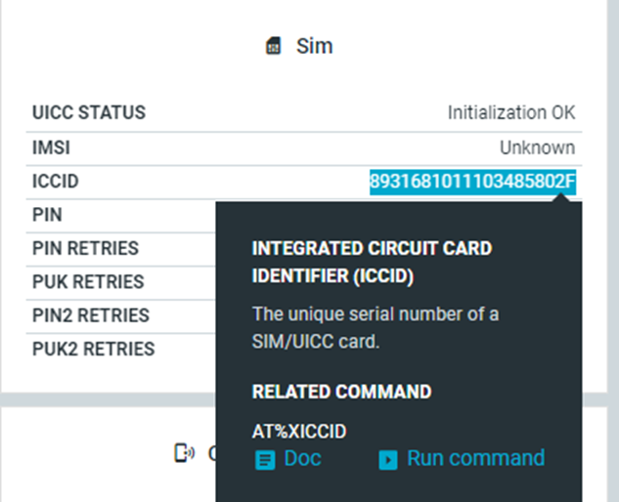Click the phone signal icon below Sim card
619x502 pixels.
click(x=185, y=453)
